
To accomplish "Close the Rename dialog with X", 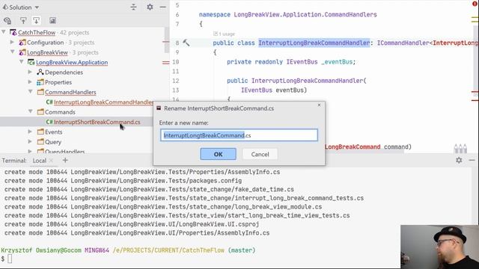I will pos(319,105).
